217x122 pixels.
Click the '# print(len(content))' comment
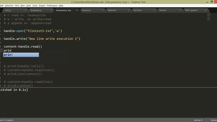coord(23,74)
